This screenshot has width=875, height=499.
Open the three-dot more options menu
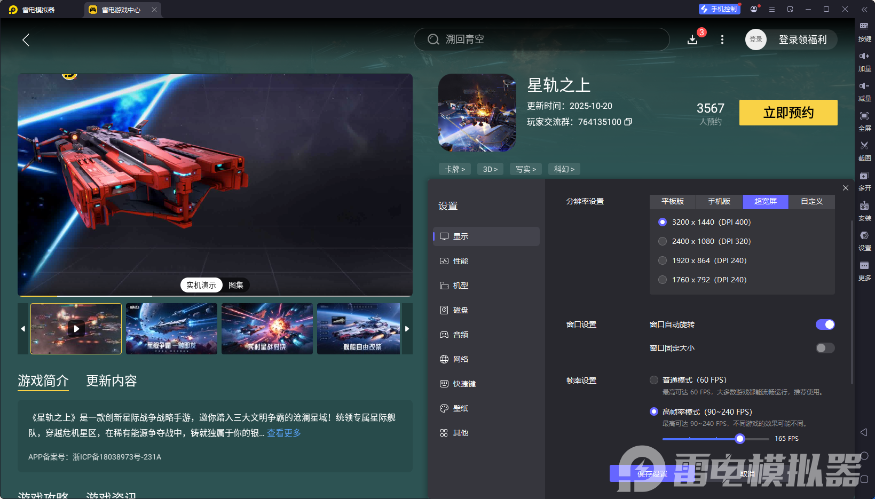(x=722, y=39)
